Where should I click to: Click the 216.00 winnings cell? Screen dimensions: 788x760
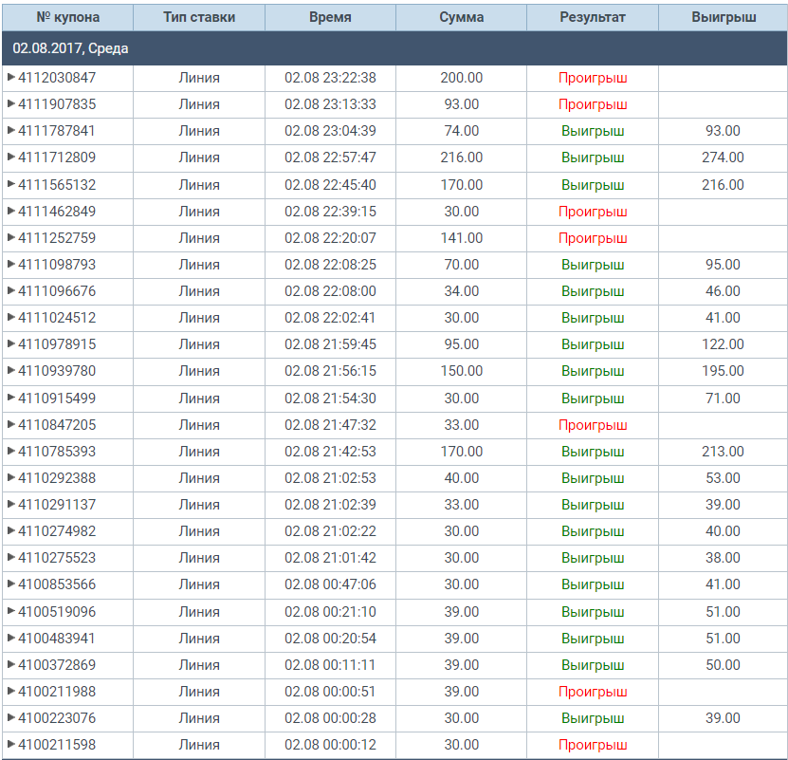click(x=723, y=185)
